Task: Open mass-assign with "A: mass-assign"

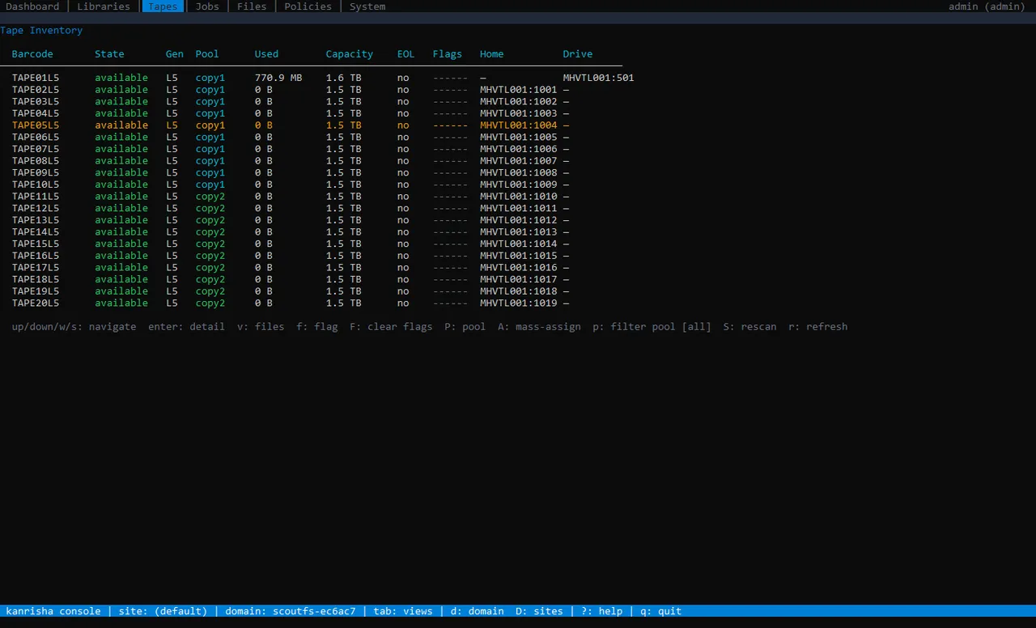Action: 538,326
